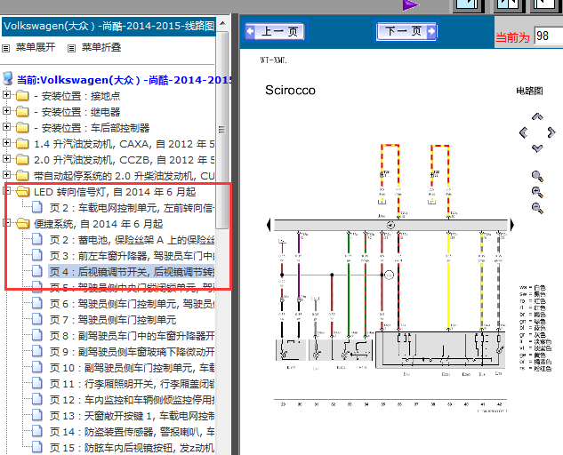Open 页 3：前左车窗升降器 page
The width and height of the screenshot is (563, 455).
(x=132, y=256)
